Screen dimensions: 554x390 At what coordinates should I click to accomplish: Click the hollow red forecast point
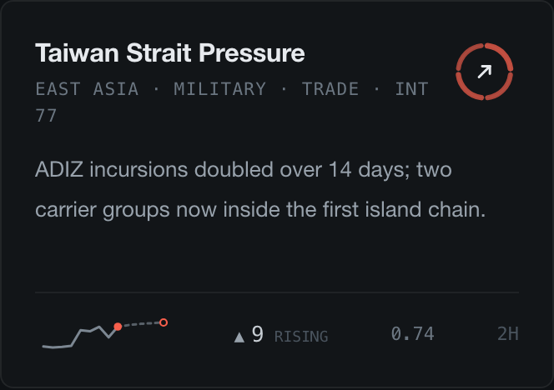click(x=164, y=322)
